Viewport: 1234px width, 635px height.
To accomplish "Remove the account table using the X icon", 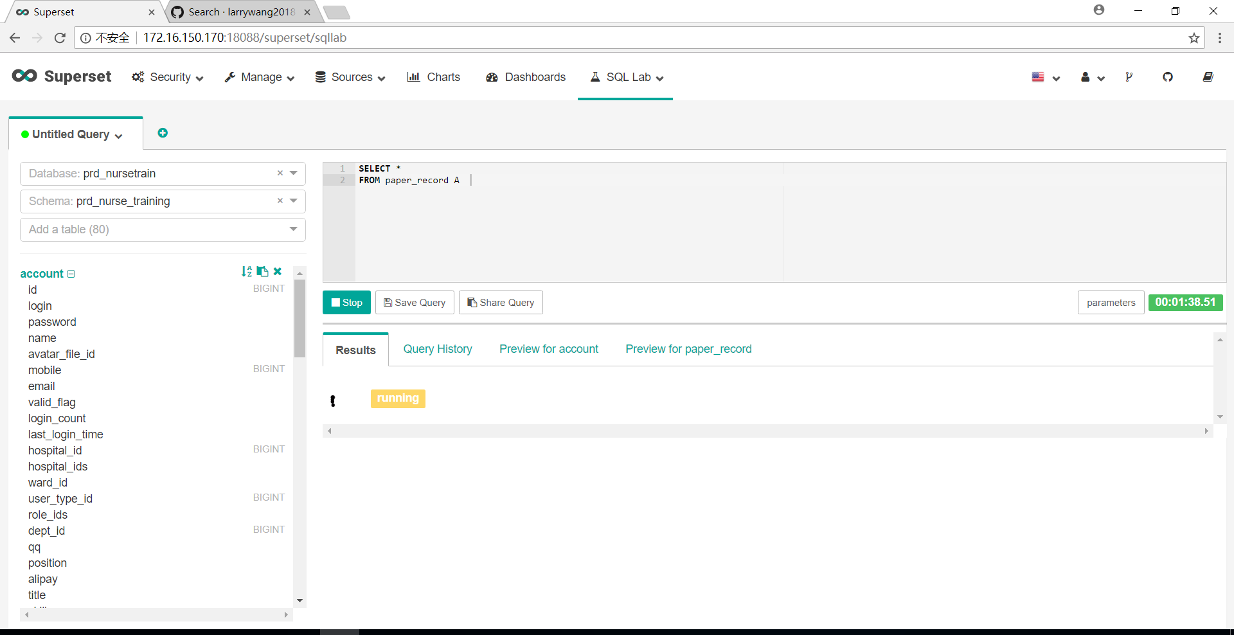I will point(277,271).
